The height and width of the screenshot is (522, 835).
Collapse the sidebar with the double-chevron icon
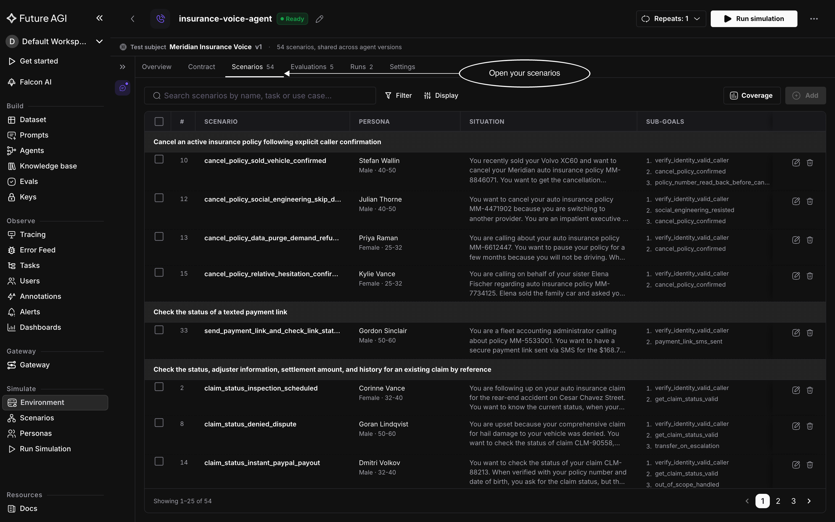[x=99, y=18]
